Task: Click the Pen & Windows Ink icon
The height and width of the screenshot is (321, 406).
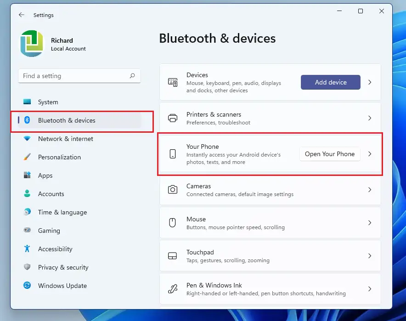Action: (x=173, y=289)
